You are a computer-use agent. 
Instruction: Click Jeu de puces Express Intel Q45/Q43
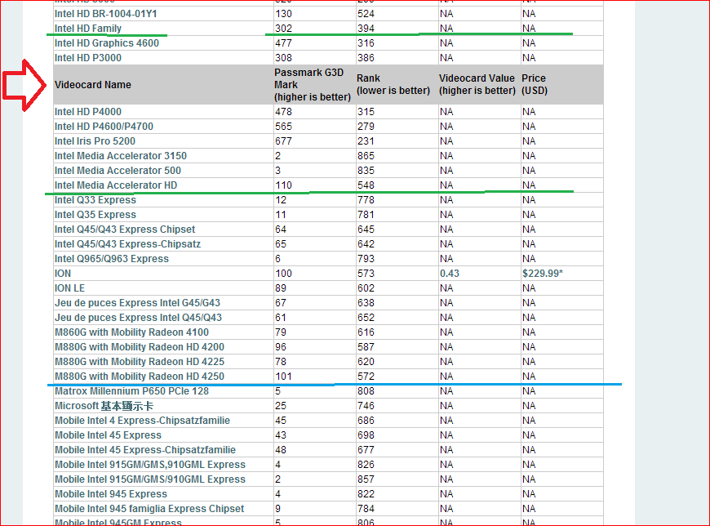(138, 318)
